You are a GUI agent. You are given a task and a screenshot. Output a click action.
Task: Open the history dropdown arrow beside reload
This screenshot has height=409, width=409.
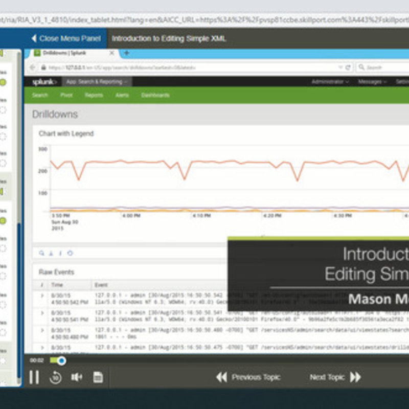[x=340, y=67]
